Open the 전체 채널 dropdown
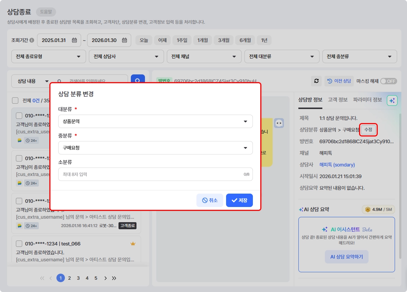Image resolution: width=407 pixels, height=292 pixels. pos(204,56)
